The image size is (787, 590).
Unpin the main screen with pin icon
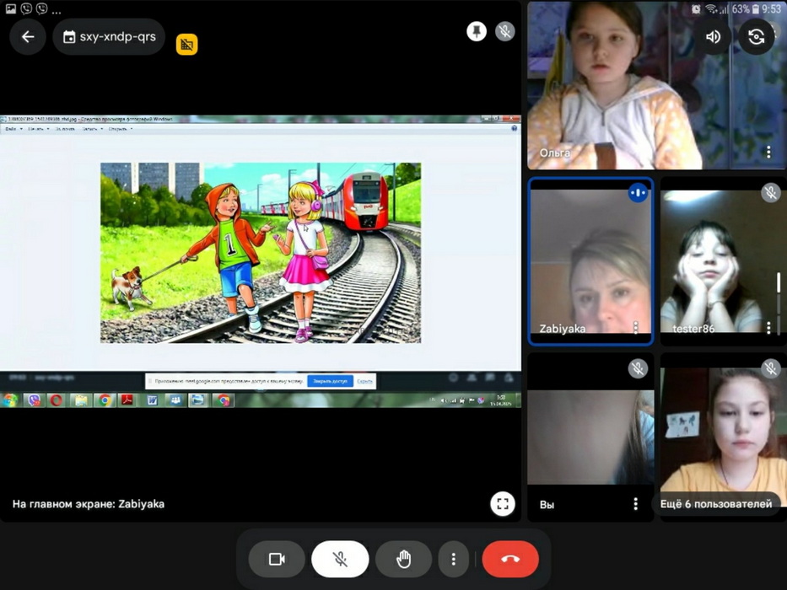[x=477, y=32]
